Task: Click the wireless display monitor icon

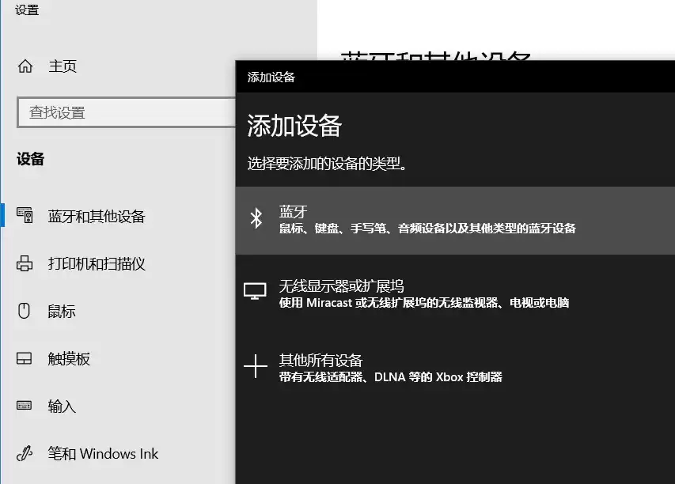Action: (255, 290)
